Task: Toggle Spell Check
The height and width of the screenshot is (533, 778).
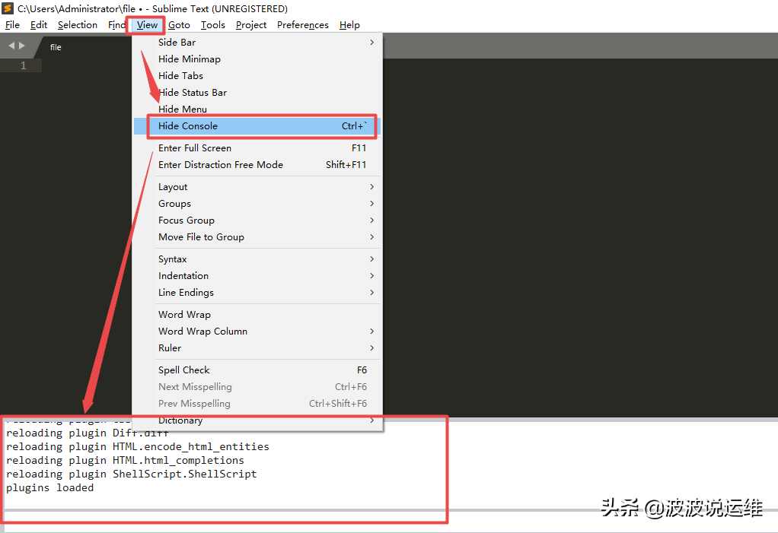Action: pyautogui.click(x=257, y=370)
